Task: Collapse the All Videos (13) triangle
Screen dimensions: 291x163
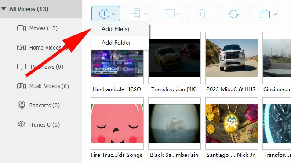Action: click(4, 9)
